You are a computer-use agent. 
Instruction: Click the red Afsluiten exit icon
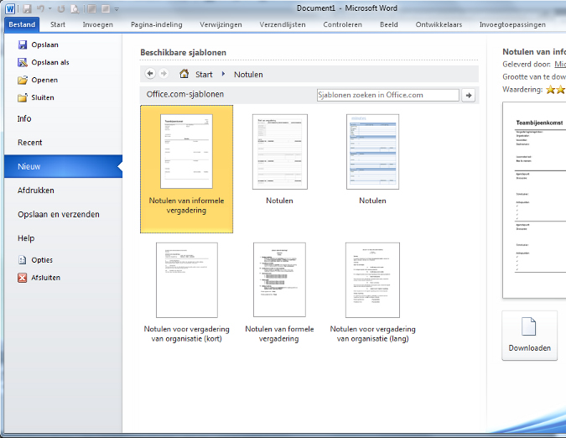tap(23, 278)
